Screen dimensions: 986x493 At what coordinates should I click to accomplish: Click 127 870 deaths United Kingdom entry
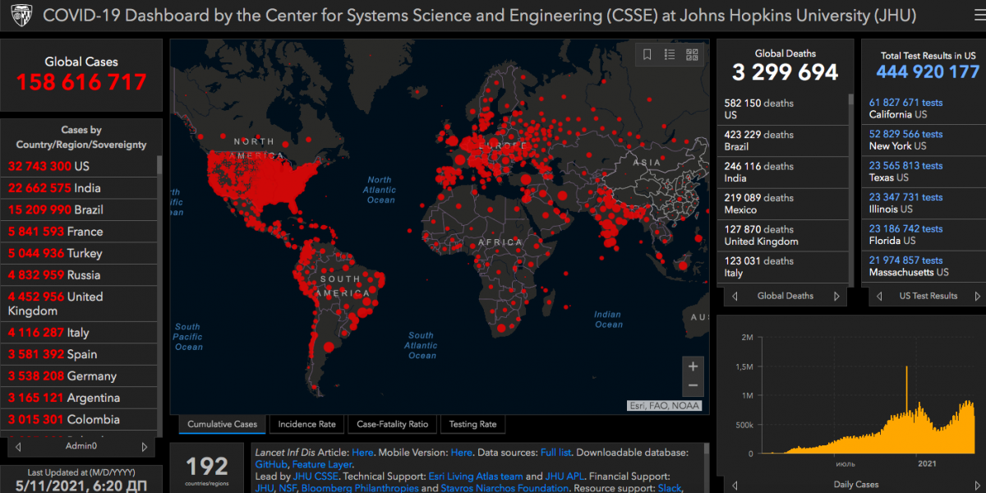783,235
